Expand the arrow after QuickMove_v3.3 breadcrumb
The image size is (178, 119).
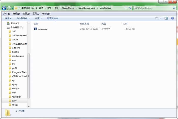[97, 8]
